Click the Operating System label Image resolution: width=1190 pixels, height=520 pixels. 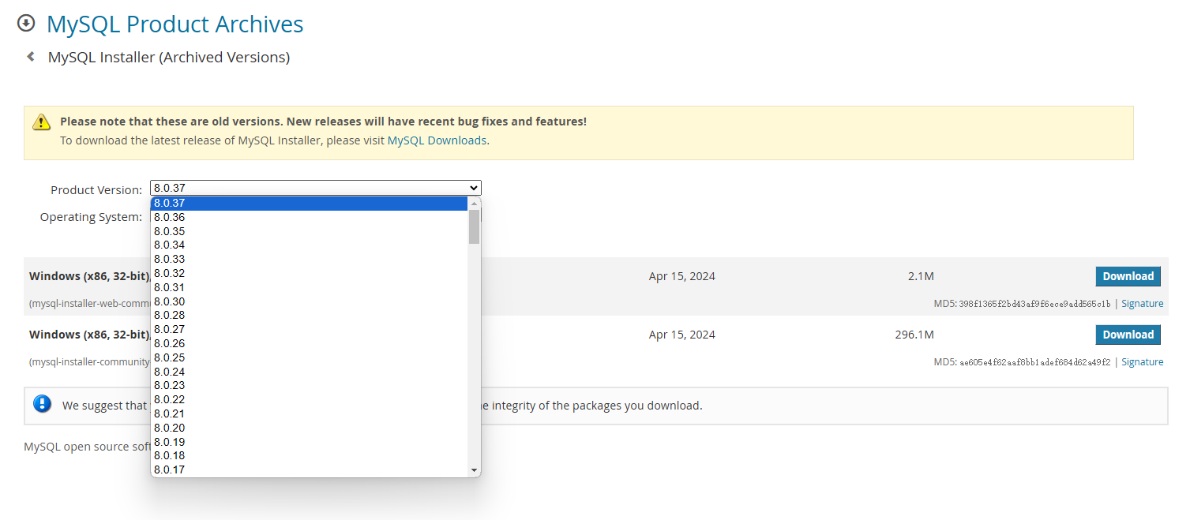point(91,217)
